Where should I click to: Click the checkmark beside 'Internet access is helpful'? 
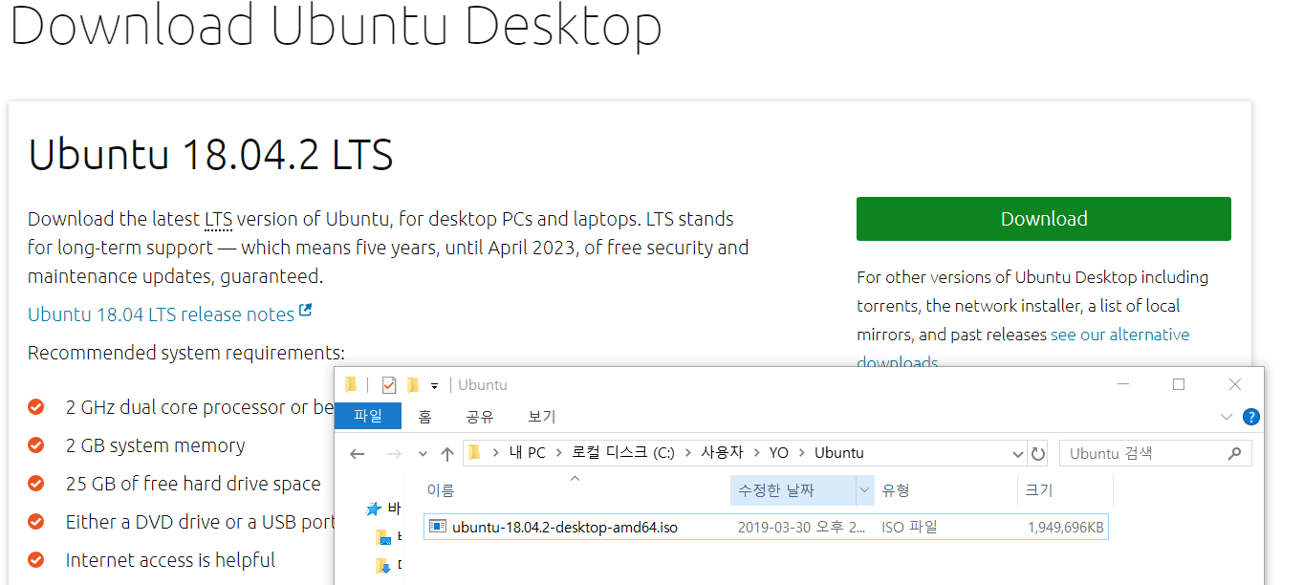[x=36, y=560]
